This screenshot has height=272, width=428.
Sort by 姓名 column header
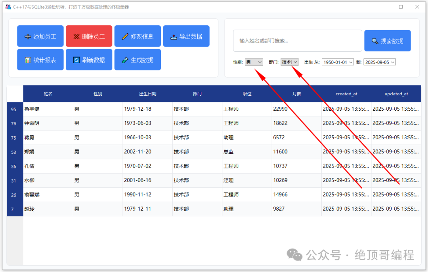click(48, 94)
